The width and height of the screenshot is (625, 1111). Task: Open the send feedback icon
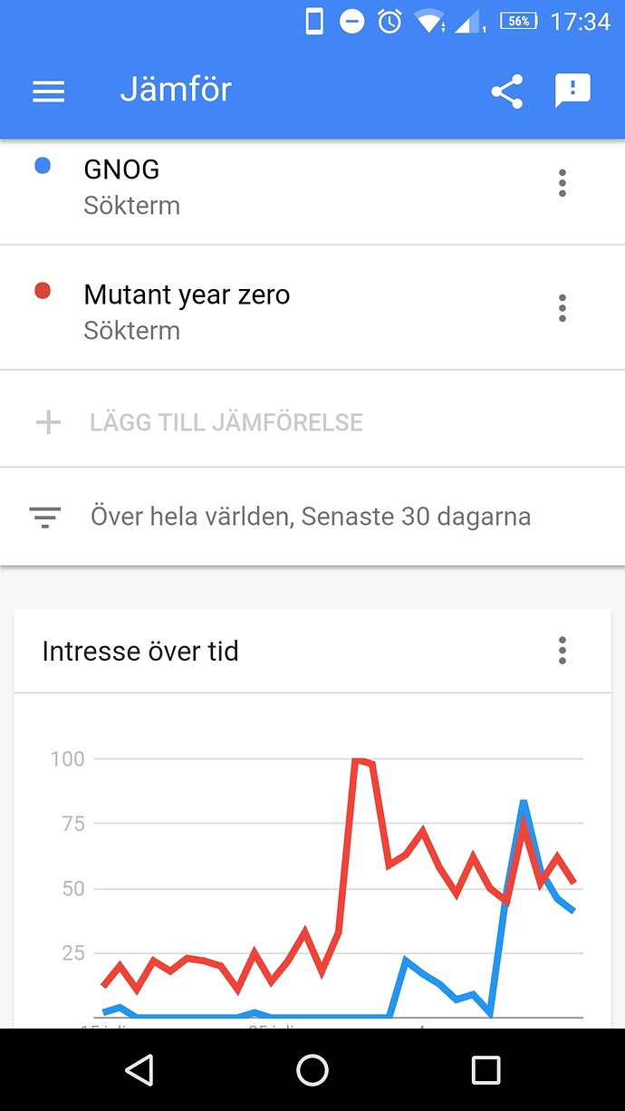tap(572, 91)
